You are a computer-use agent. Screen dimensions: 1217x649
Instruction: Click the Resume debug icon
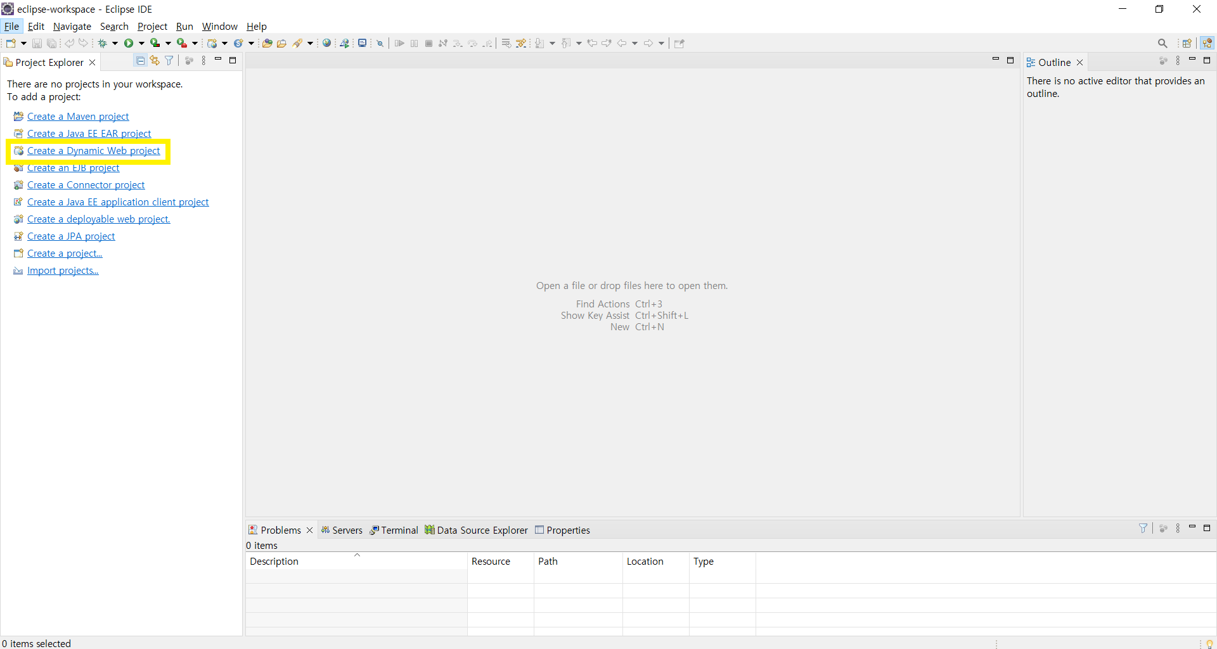[x=399, y=43]
